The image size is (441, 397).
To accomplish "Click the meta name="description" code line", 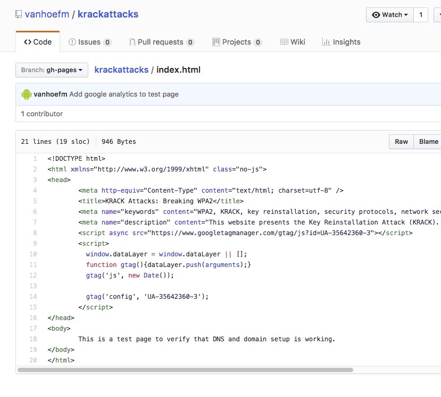I will pos(260,222).
